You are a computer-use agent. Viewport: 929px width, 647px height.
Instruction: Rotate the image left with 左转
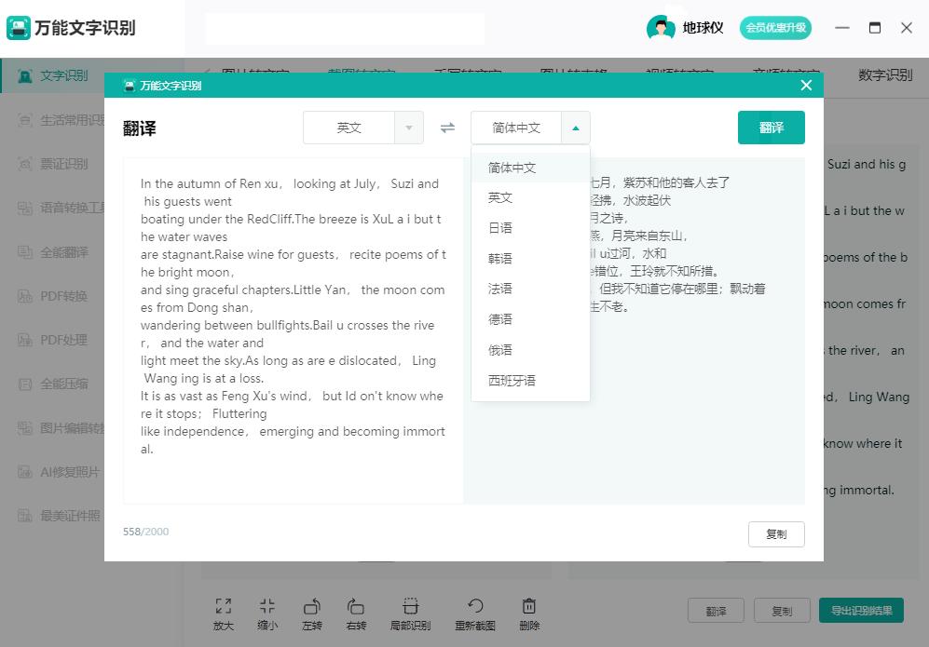[312, 613]
